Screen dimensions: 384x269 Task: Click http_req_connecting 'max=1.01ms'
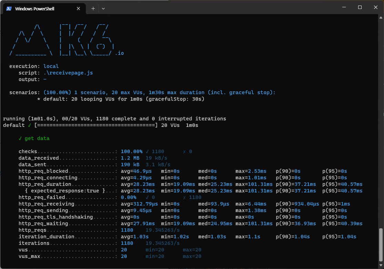[x=251, y=178]
